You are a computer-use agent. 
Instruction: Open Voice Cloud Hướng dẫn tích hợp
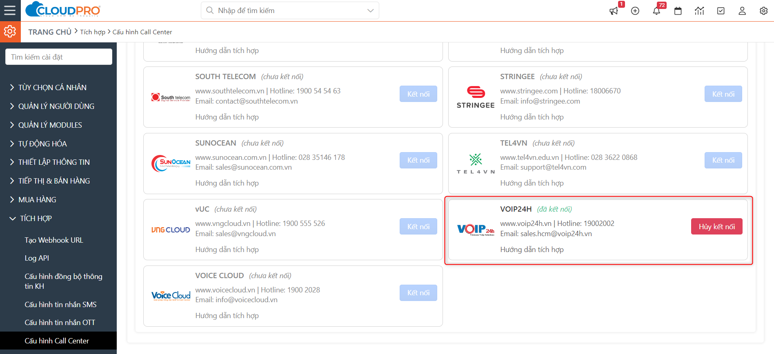tap(227, 316)
